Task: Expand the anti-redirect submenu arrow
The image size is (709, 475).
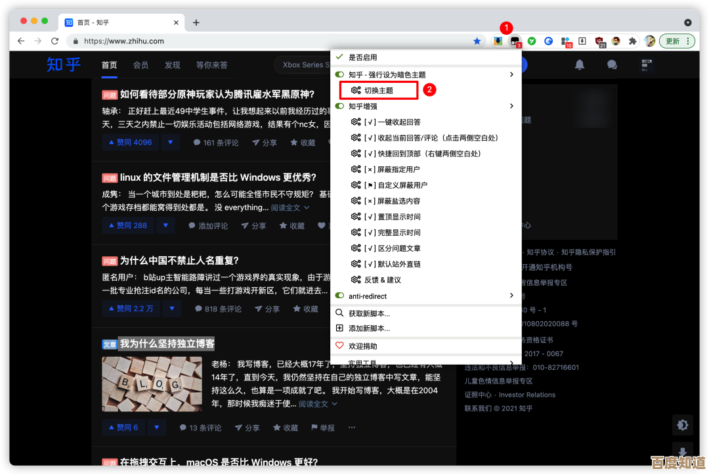Action: (512, 296)
